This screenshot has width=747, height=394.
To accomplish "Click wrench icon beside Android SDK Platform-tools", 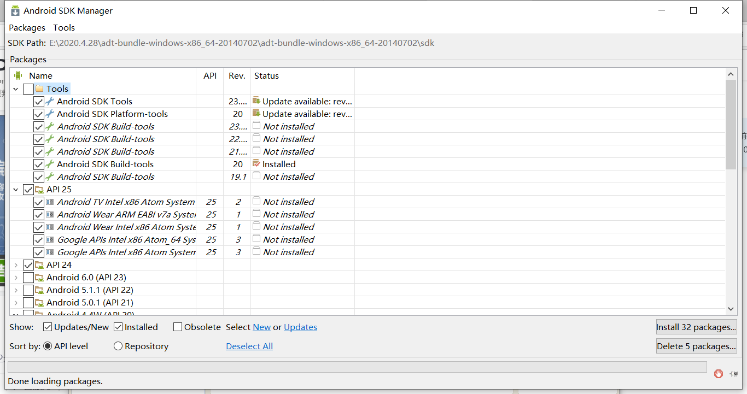I will (x=50, y=114).
